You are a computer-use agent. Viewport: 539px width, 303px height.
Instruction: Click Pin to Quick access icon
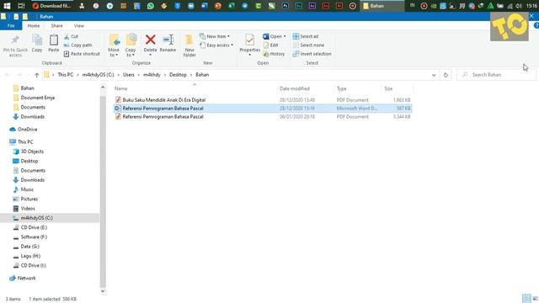tap(15, 45)
